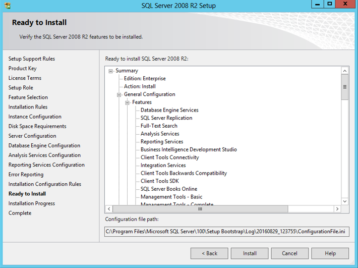Select the 'Action: Install' tree row
Screen dimensions: 358x268
[x=140, y=86]
